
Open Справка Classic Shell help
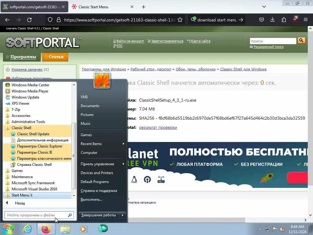(37, 165)
